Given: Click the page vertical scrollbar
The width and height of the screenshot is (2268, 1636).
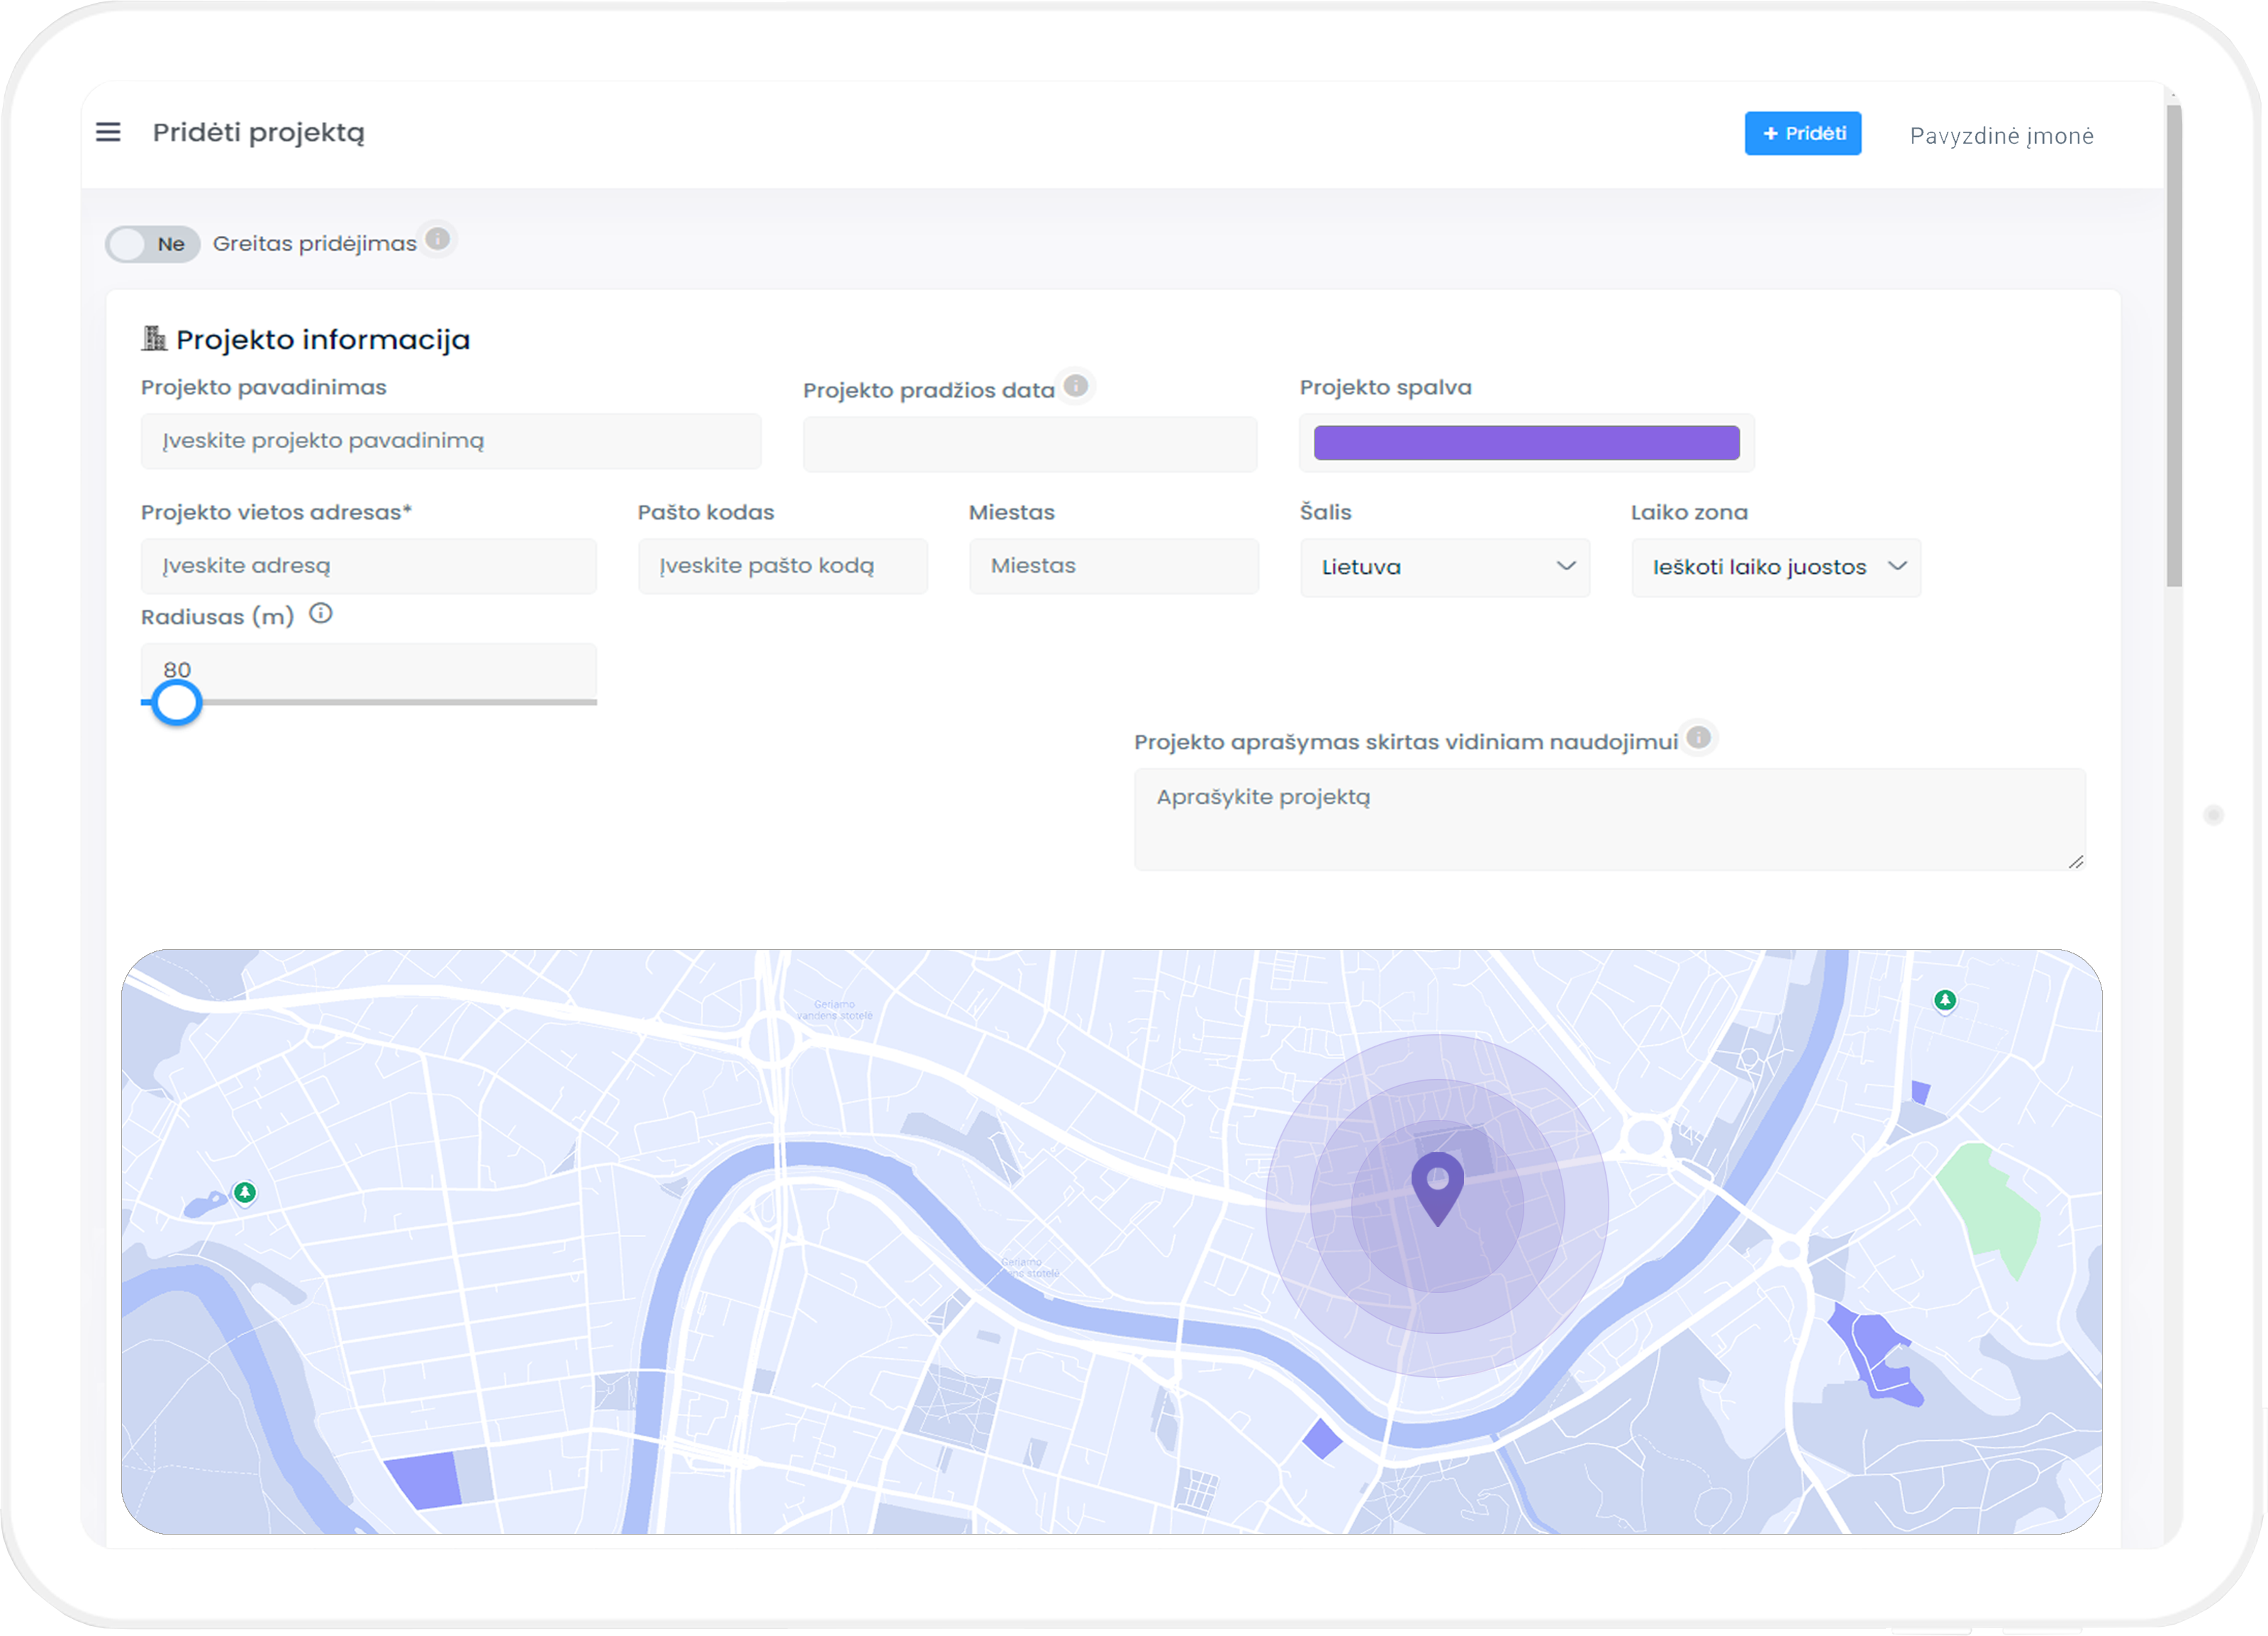Looking at the screenshot, I should tap(2174, 345).
